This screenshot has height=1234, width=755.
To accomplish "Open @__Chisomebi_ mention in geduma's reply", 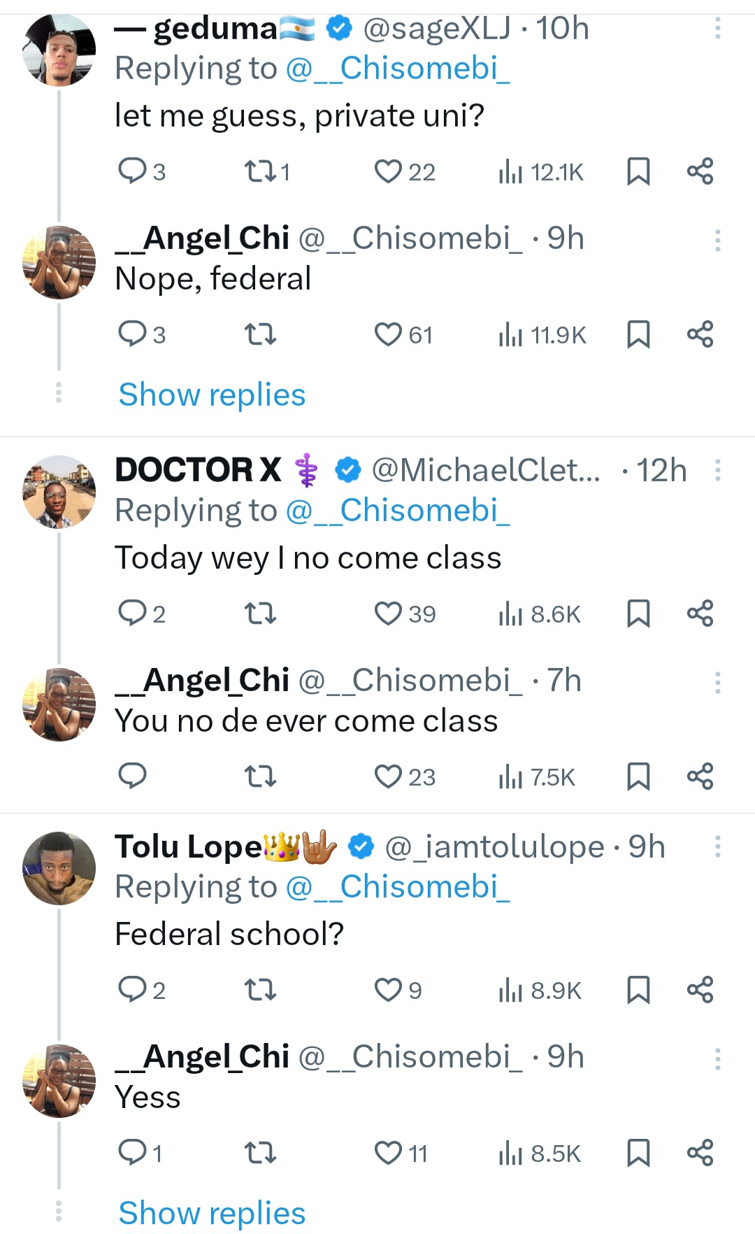I will 398,69.
